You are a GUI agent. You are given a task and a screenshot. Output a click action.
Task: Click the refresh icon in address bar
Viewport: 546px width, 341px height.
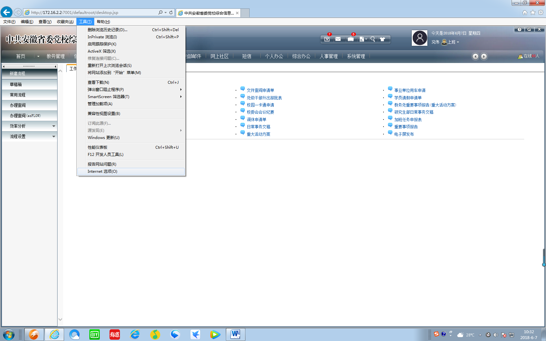click(171, 13)
